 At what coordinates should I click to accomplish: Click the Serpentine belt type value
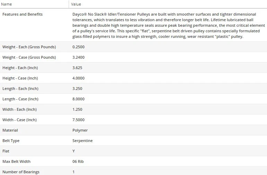pos(83,141)
